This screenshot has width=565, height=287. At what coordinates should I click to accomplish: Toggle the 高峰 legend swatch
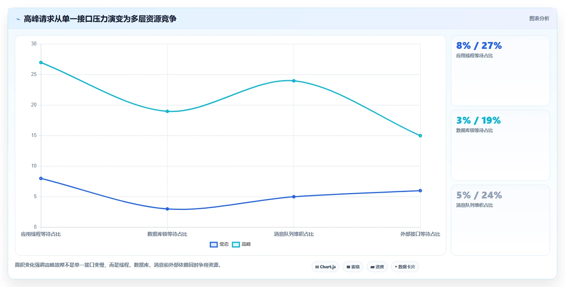[236, 245]
